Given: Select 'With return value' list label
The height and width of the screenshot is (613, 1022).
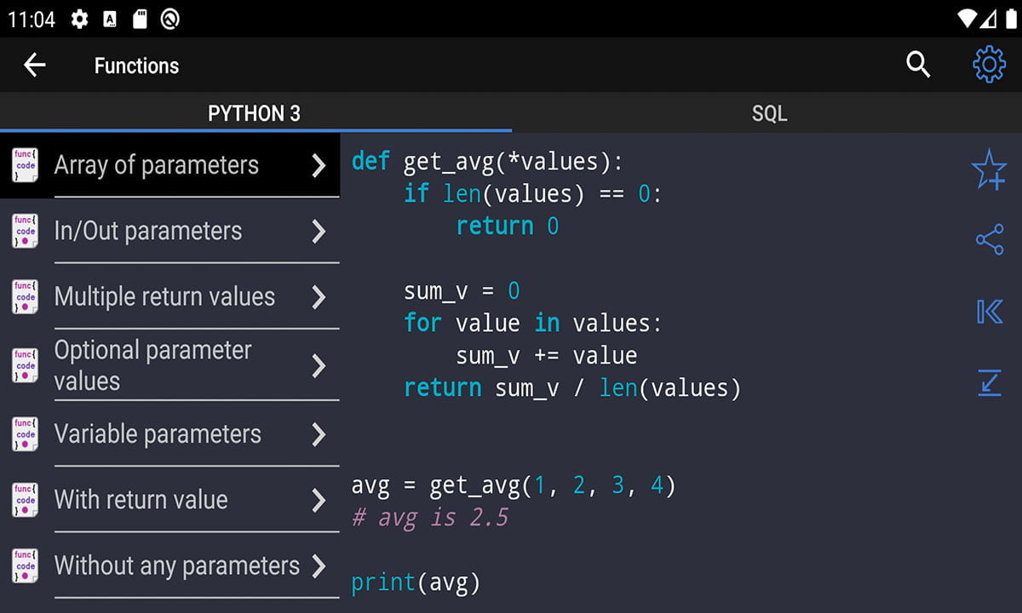Looking at the screenshot, I should [x=141, y=499].
